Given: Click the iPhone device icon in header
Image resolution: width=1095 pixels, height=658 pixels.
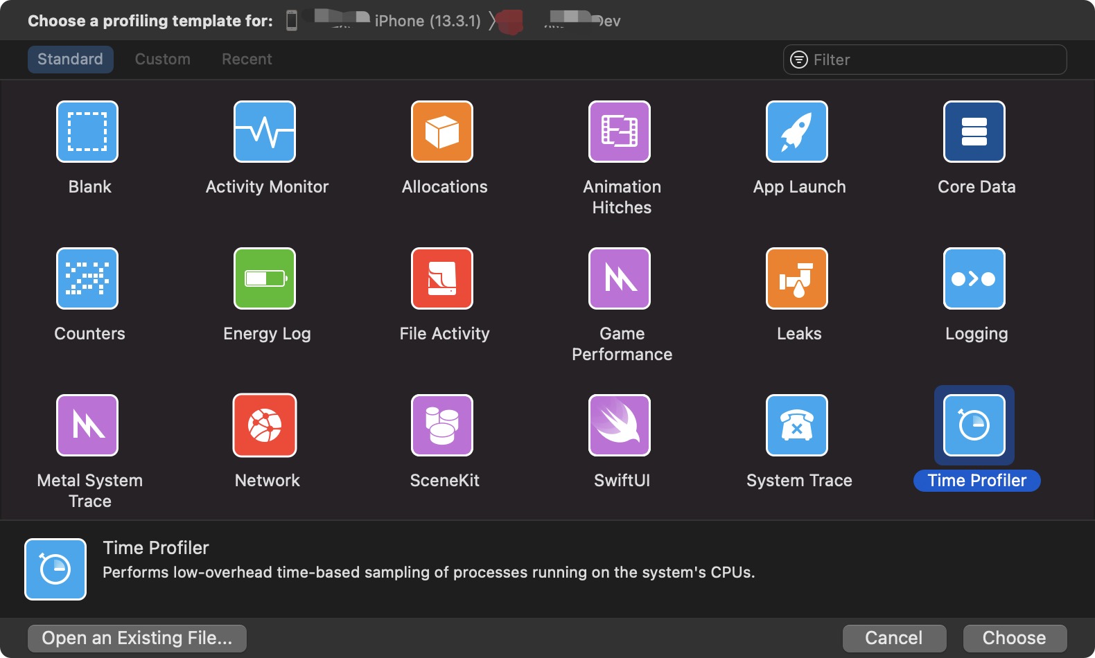Looking at the screenshot, I should click(x=292, y=21).
